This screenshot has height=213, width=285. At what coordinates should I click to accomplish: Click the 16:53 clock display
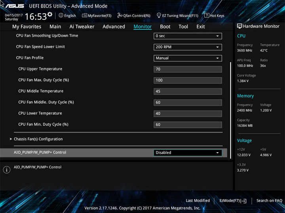[36, 17]
